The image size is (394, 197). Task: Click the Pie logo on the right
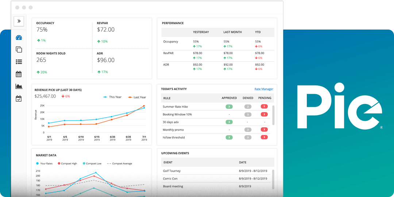coord(340,107)
